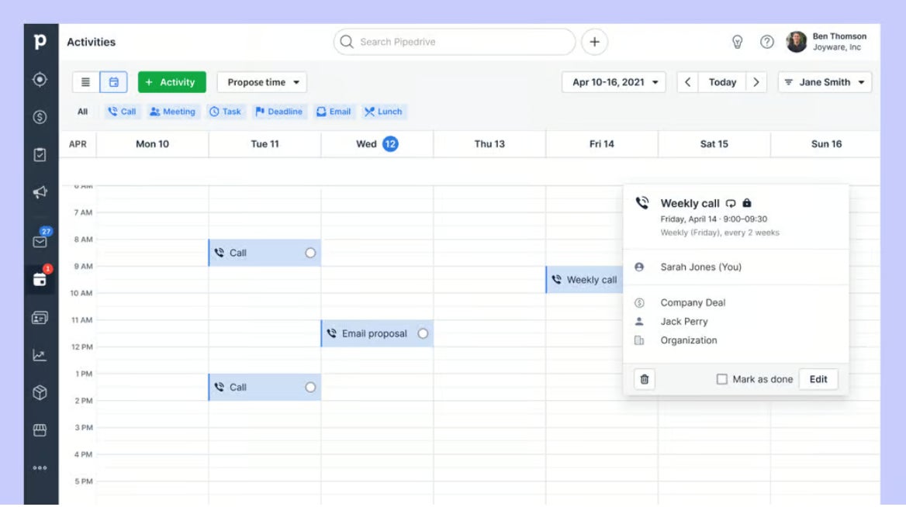Open Company Deal link
Image resolution: width=906 pixels, height=507 pixels.
693,302
